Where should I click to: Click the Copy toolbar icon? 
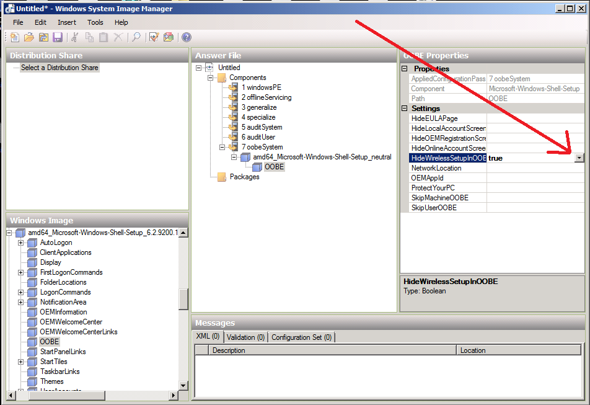(x=89, y=37)
